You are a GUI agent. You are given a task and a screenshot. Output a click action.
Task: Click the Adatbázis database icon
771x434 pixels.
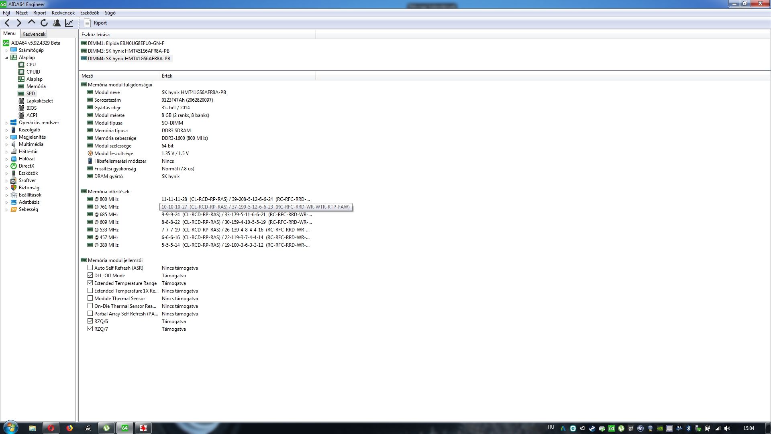(x=14, y=202)
